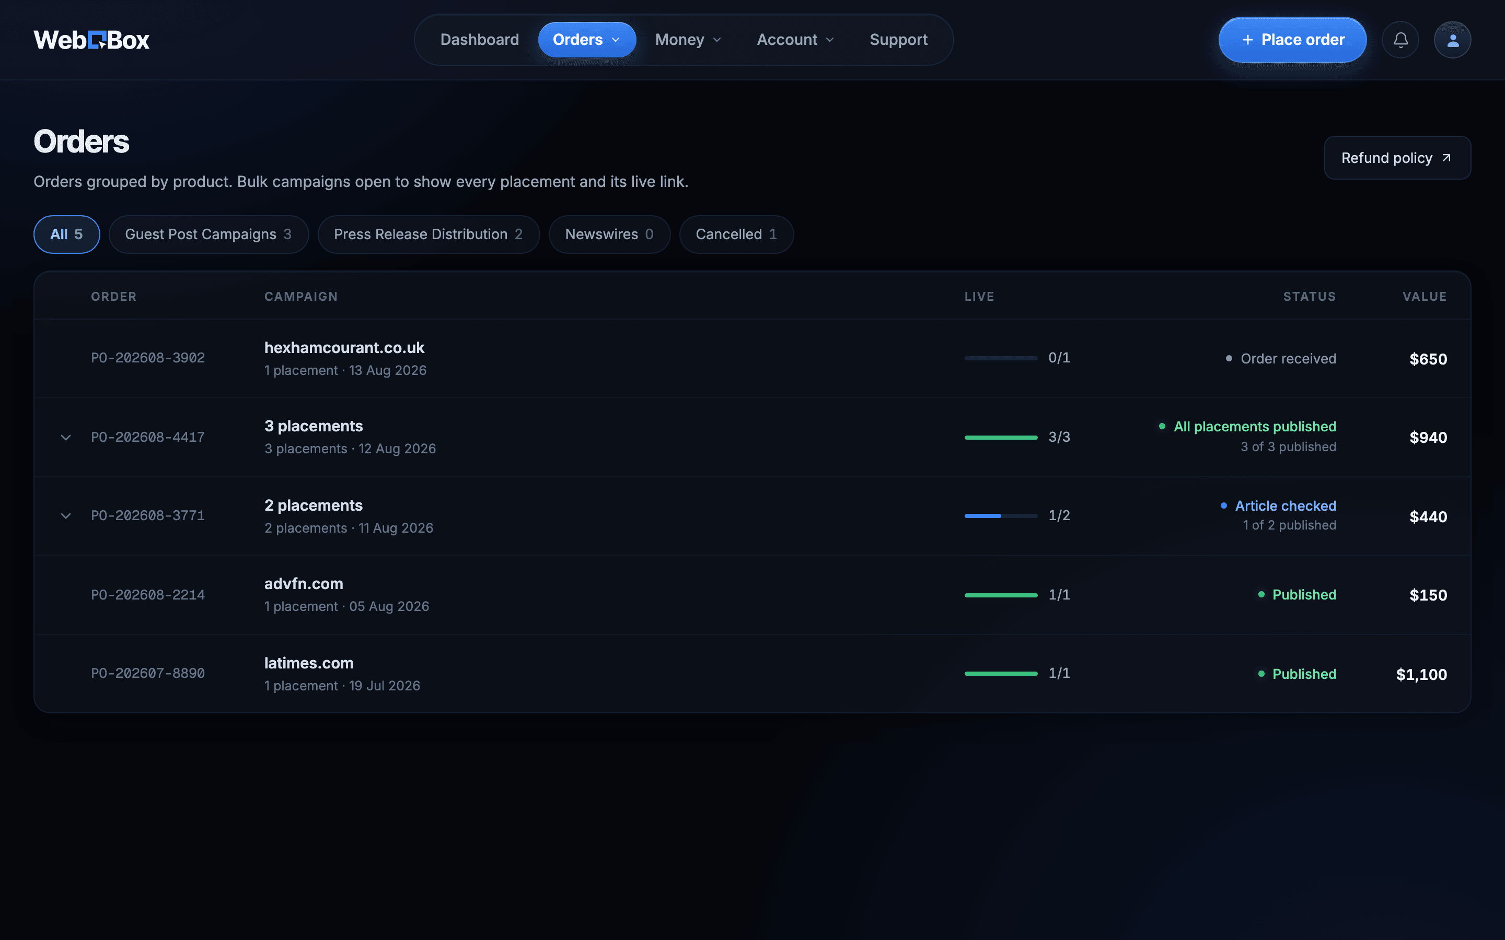This screenshot has height=940, width=1505.
Task: Click the $650 order value
Action: pyautogui.click(x=1428, y=359)
